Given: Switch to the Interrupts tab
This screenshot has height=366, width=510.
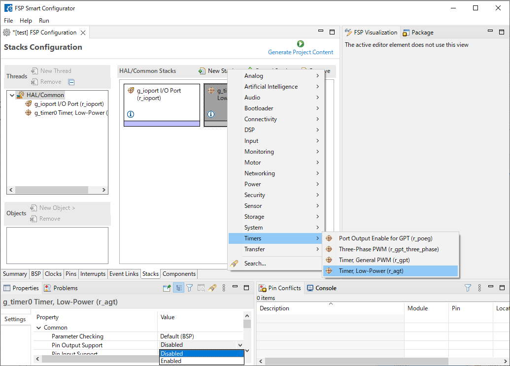Looking at the screenshot, I should pyautogui.click(x=93, y=274).
